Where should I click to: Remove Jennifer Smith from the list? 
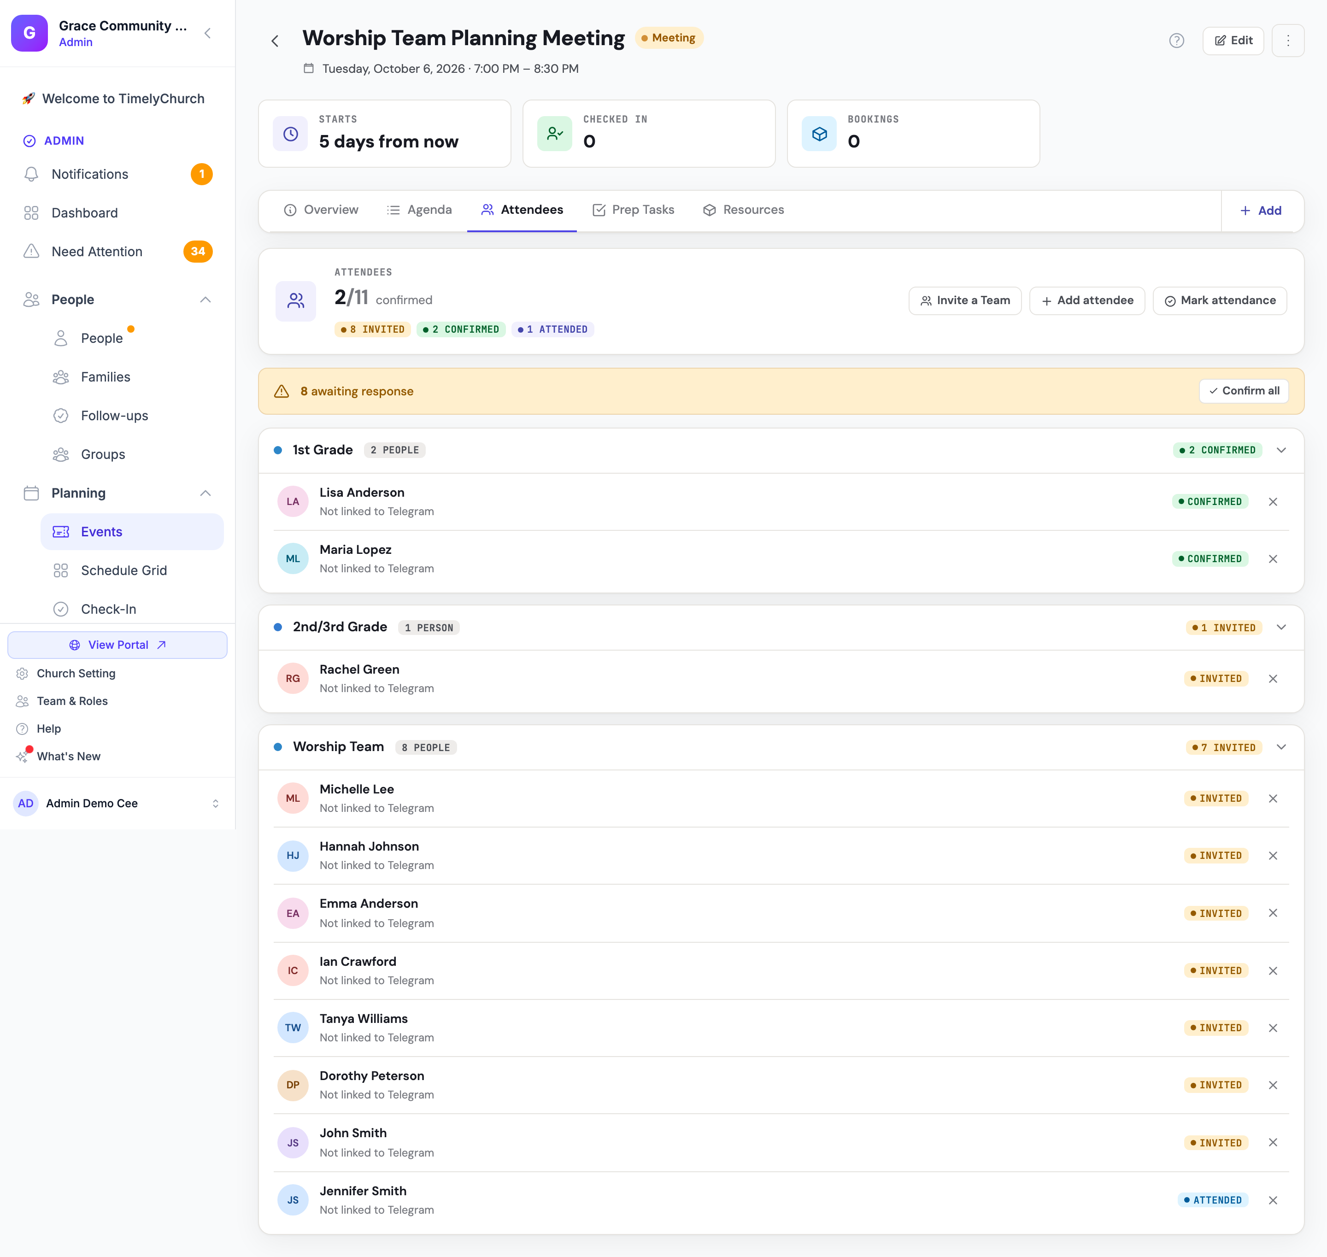(x=1273, y=1200)
